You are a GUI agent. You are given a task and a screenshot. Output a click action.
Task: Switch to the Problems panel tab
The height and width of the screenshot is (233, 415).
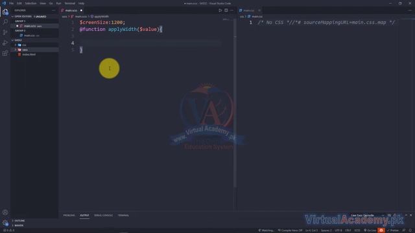pos(69,216)
